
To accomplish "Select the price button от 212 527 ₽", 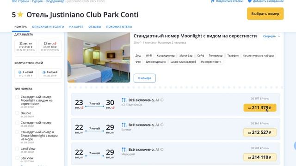I will coord(260,132).
